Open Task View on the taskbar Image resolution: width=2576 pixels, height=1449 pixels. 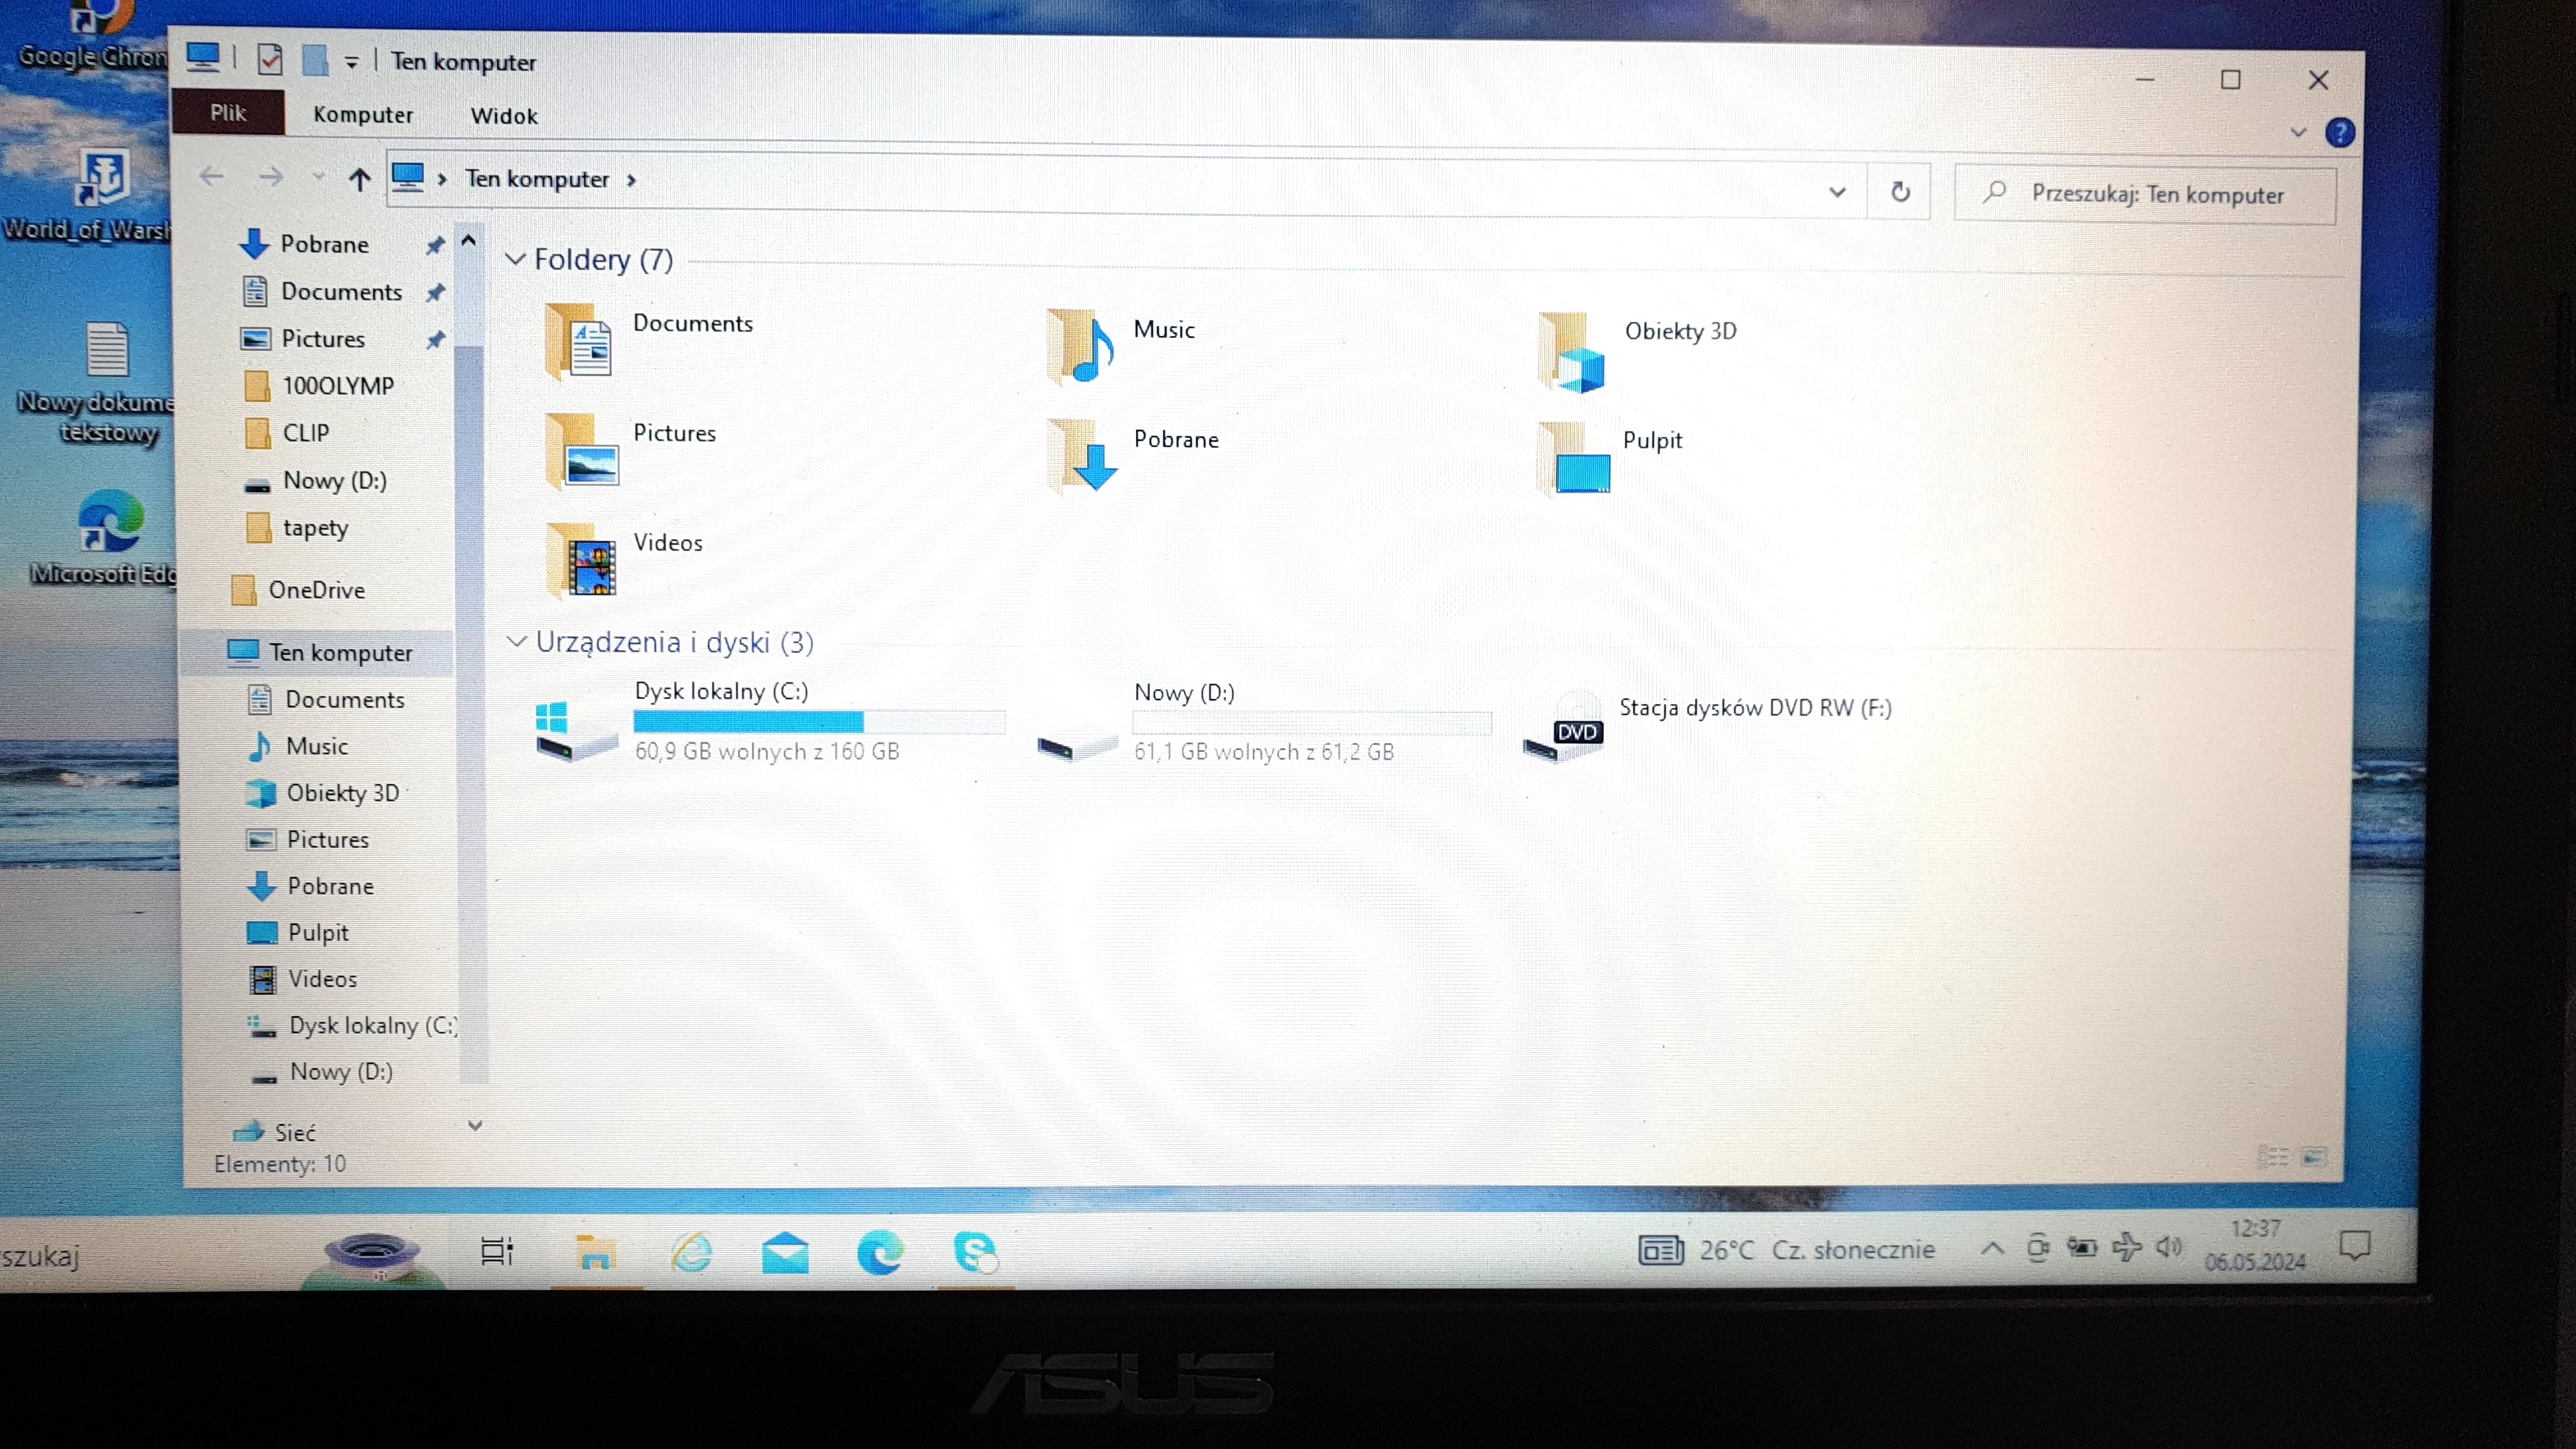click(497, 1251)
